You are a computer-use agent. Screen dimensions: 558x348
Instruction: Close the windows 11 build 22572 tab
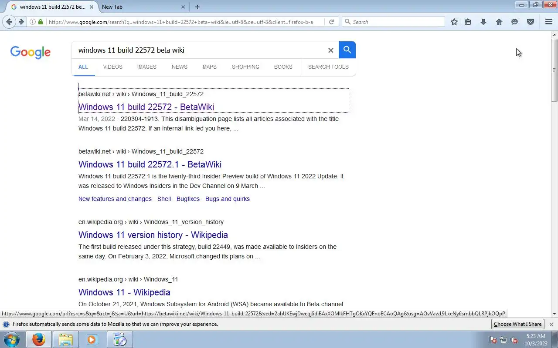[92, 7]
